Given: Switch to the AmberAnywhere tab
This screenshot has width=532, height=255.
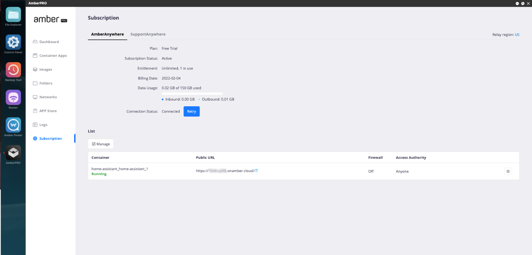Looking at the screenshot, I should pyautogui.click(x=107, y=34).
